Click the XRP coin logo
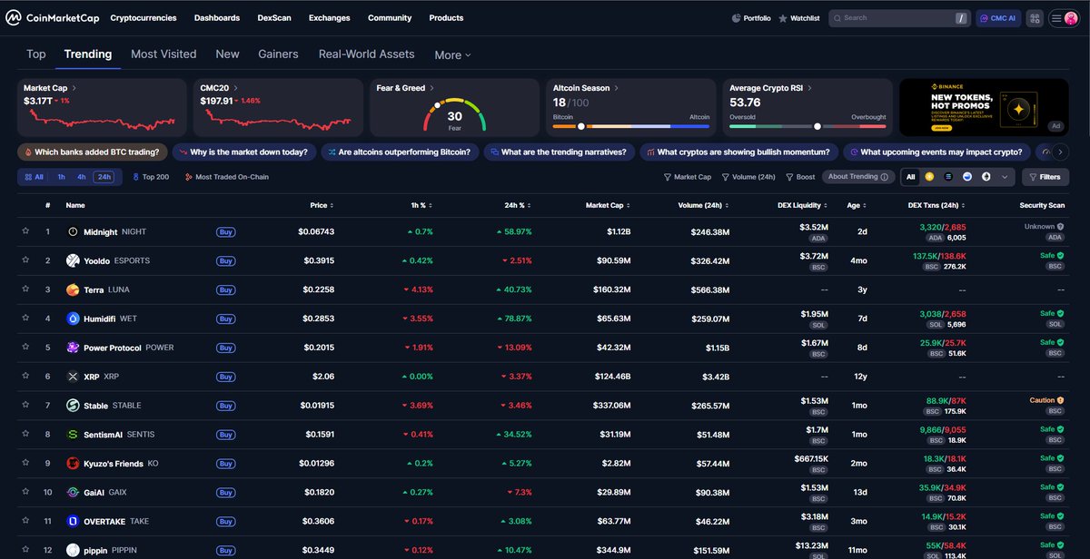Image resolution: width=1090 pixels, height=559 pixels. (x=73, y=377)
